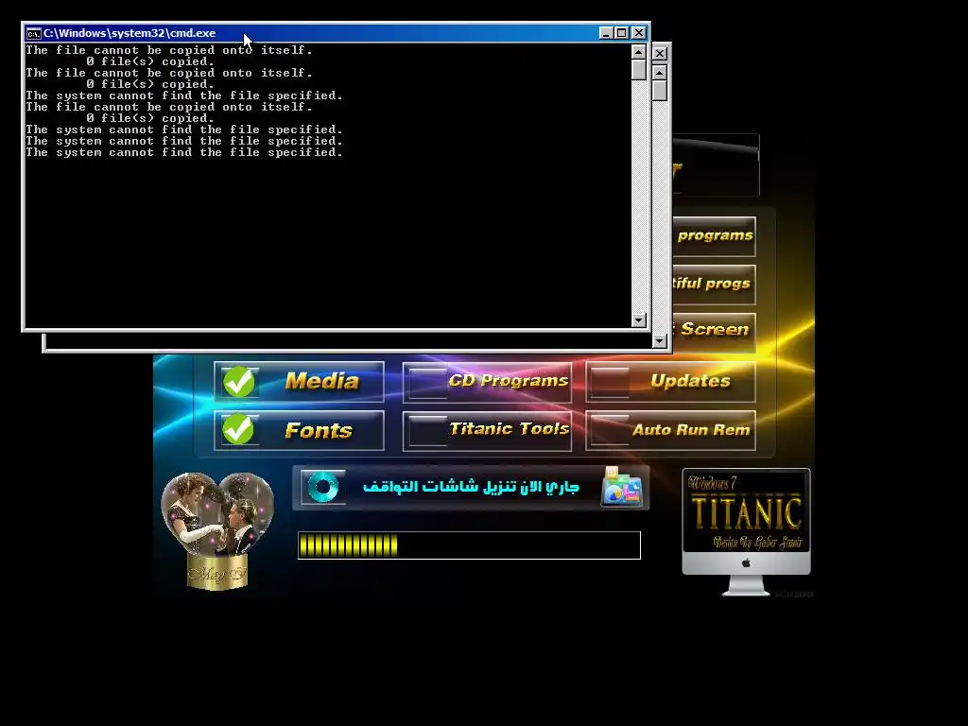Image resolution: width=968 pixels, height=726 pixels.
Task: Close the window behind cmd.exe
Action: 660,53
